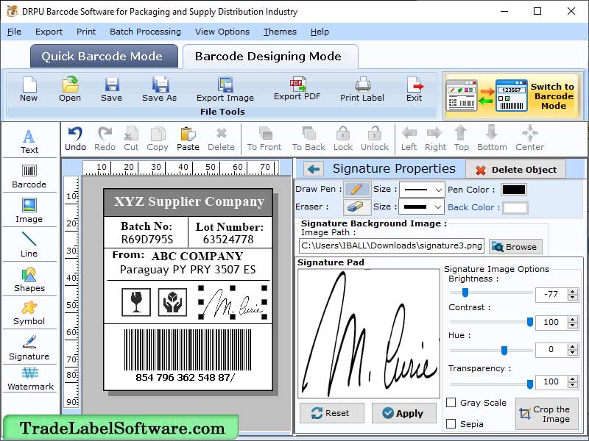Image resolution: width=589 pixels, height=441 pixels.
Task: Pick the Pen Color swatch
Action: point(513,190)
